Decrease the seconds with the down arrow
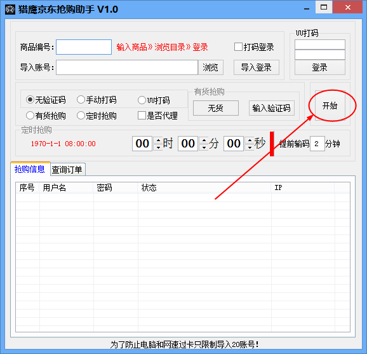Image resolution: width=367 pixels, height=354 pixels. [250, 147]
